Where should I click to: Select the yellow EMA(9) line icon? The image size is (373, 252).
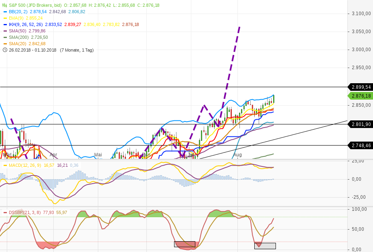5,19
